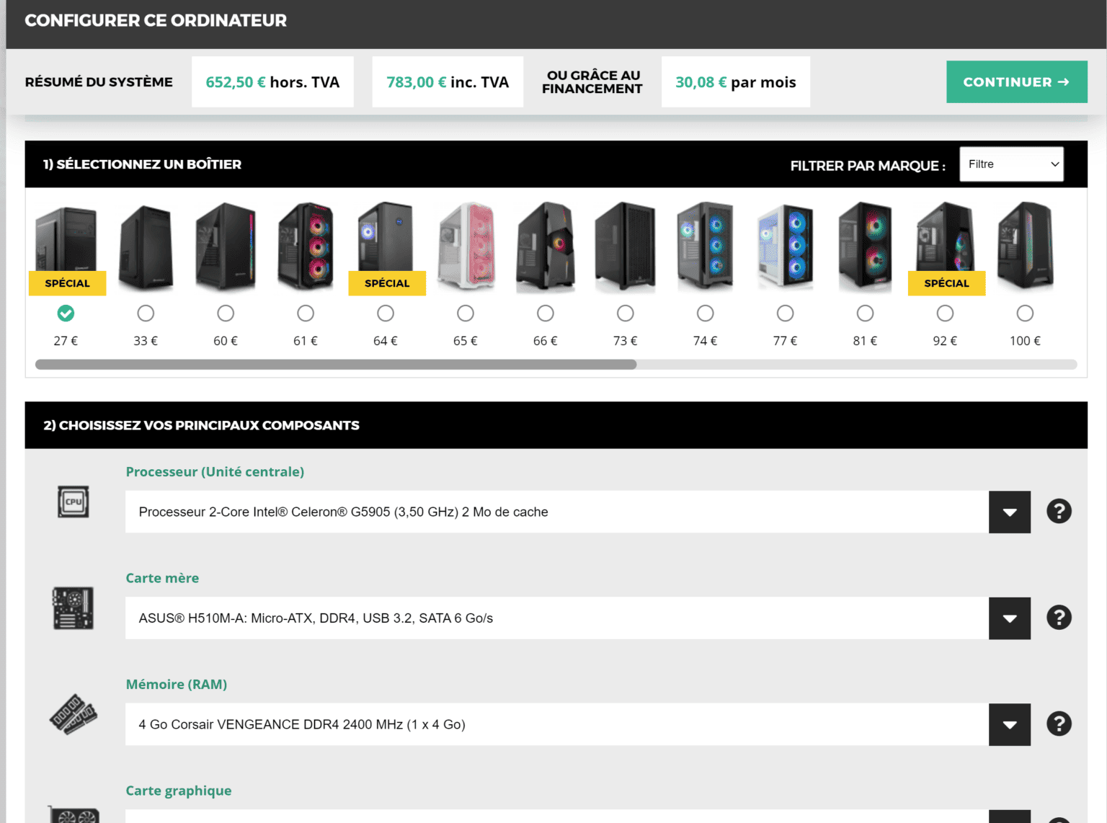Click the 65 € white pink case thumbnail
This screenshot has height=823, width=1107.
tap(466, 246)
